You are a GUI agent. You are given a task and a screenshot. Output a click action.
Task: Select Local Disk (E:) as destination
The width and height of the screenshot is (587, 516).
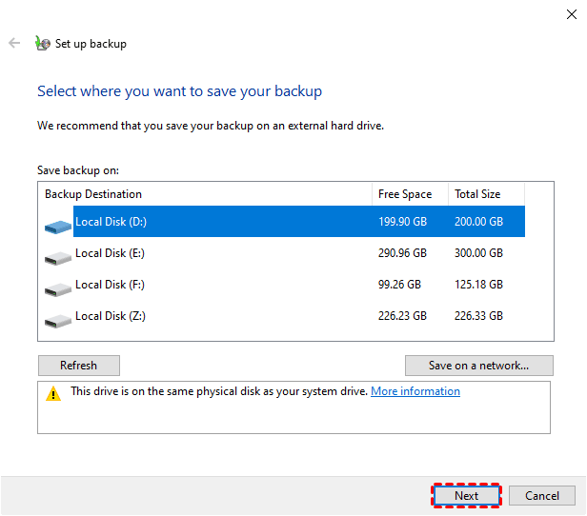point(111,253)
